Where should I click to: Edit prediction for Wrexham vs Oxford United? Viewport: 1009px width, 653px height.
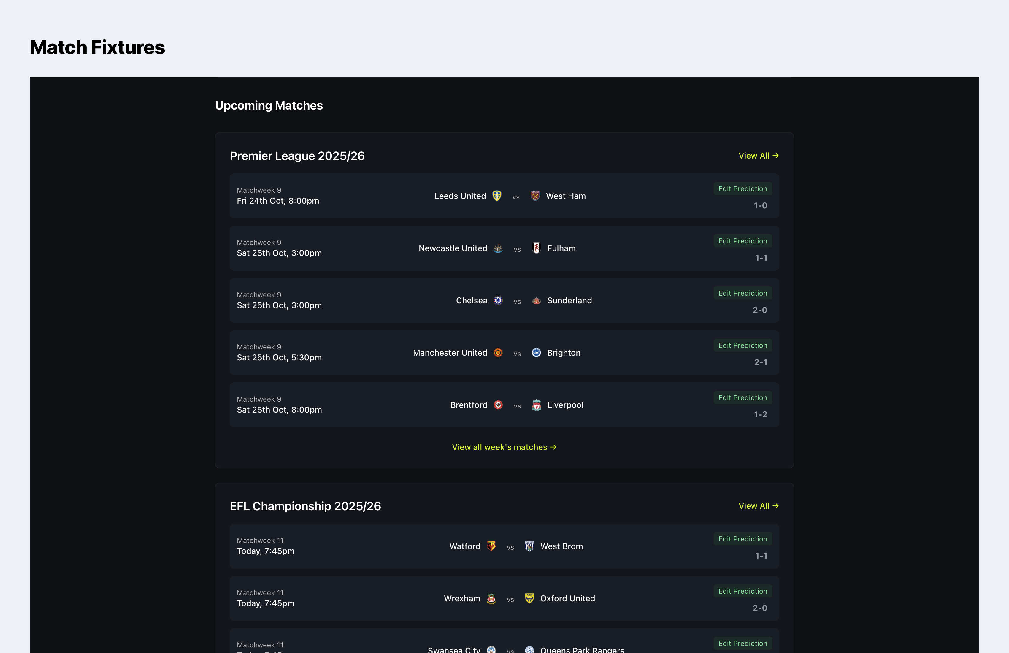742,591
